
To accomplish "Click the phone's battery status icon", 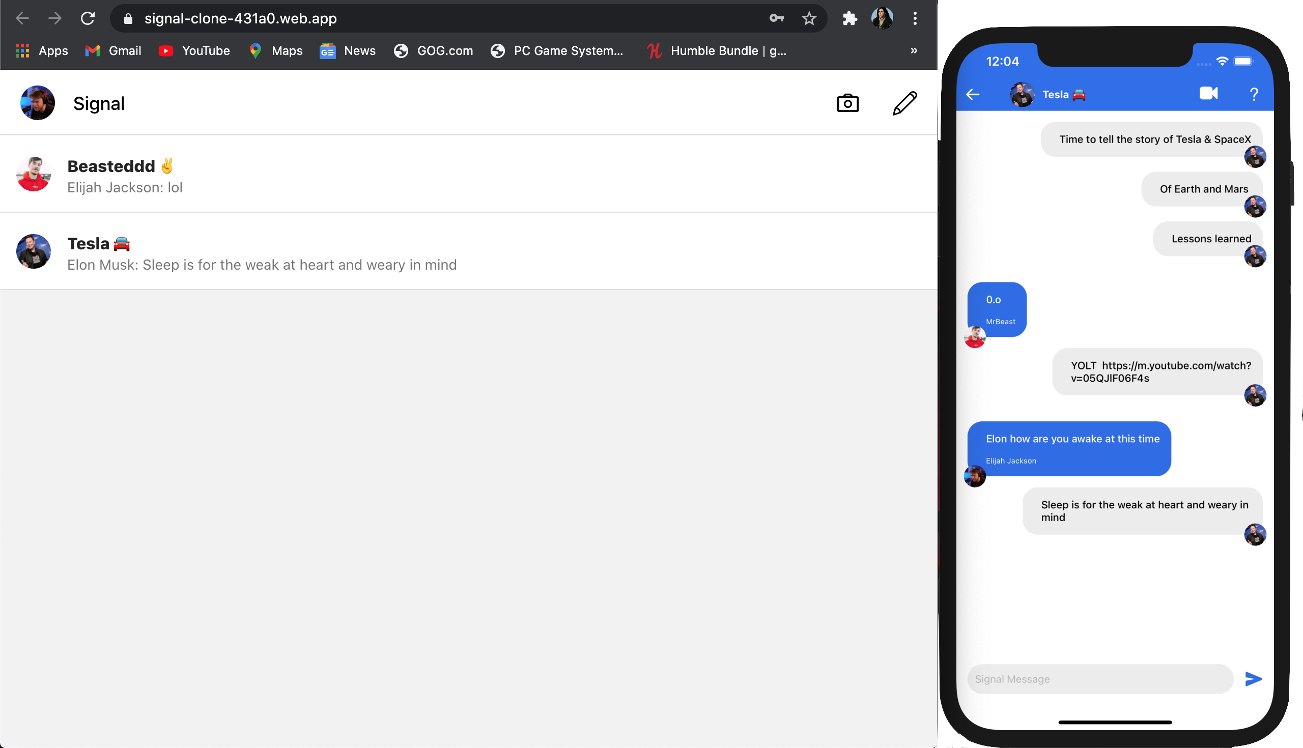I will (x=1243, y=61).
